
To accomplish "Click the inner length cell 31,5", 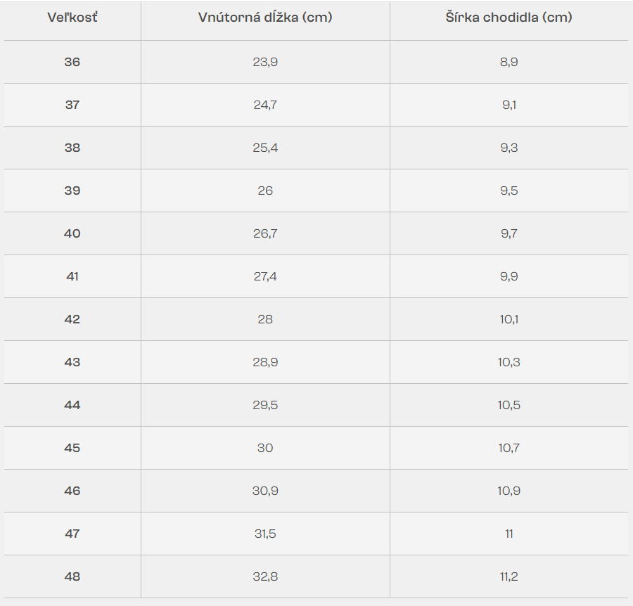I will (265, 534).
